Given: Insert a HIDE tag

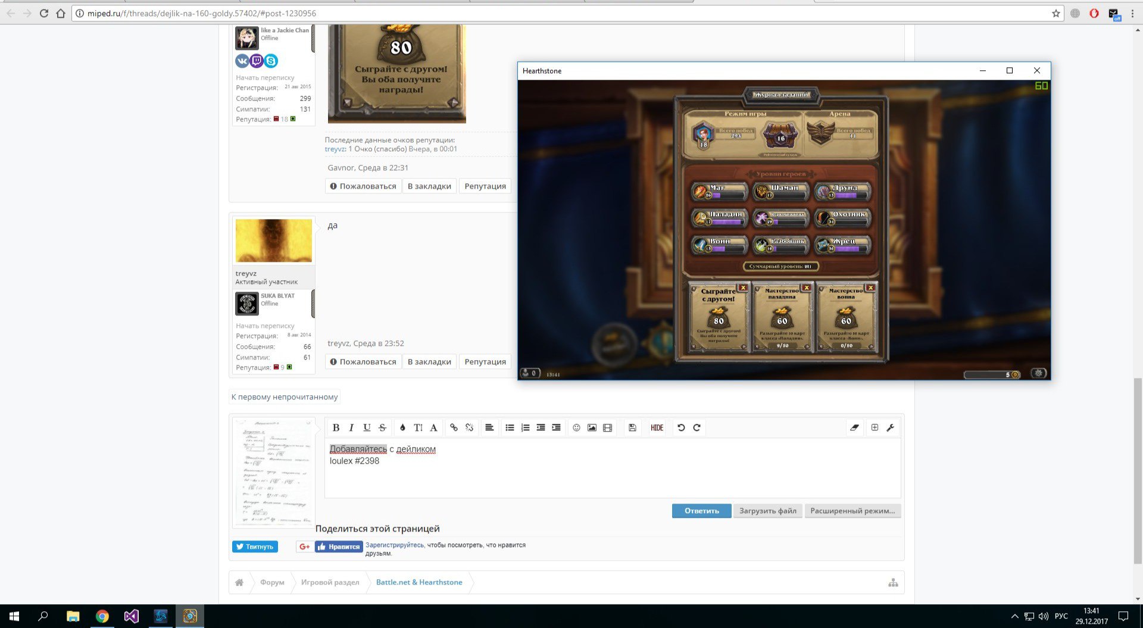Looking at the screenshot, I should (x=657, y=427).
